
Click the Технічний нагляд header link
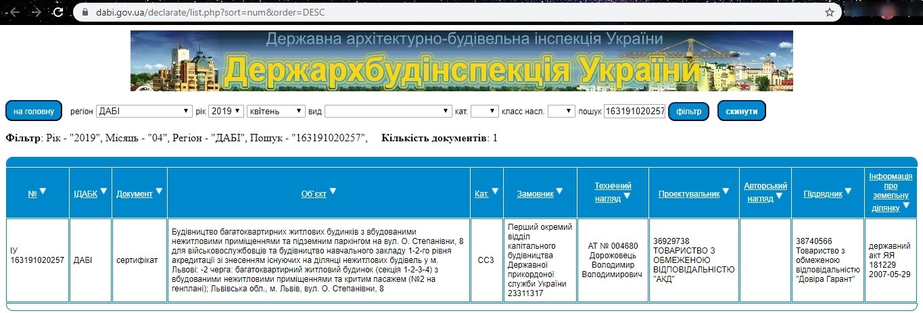pyautogui.click(x=613, y=192)
